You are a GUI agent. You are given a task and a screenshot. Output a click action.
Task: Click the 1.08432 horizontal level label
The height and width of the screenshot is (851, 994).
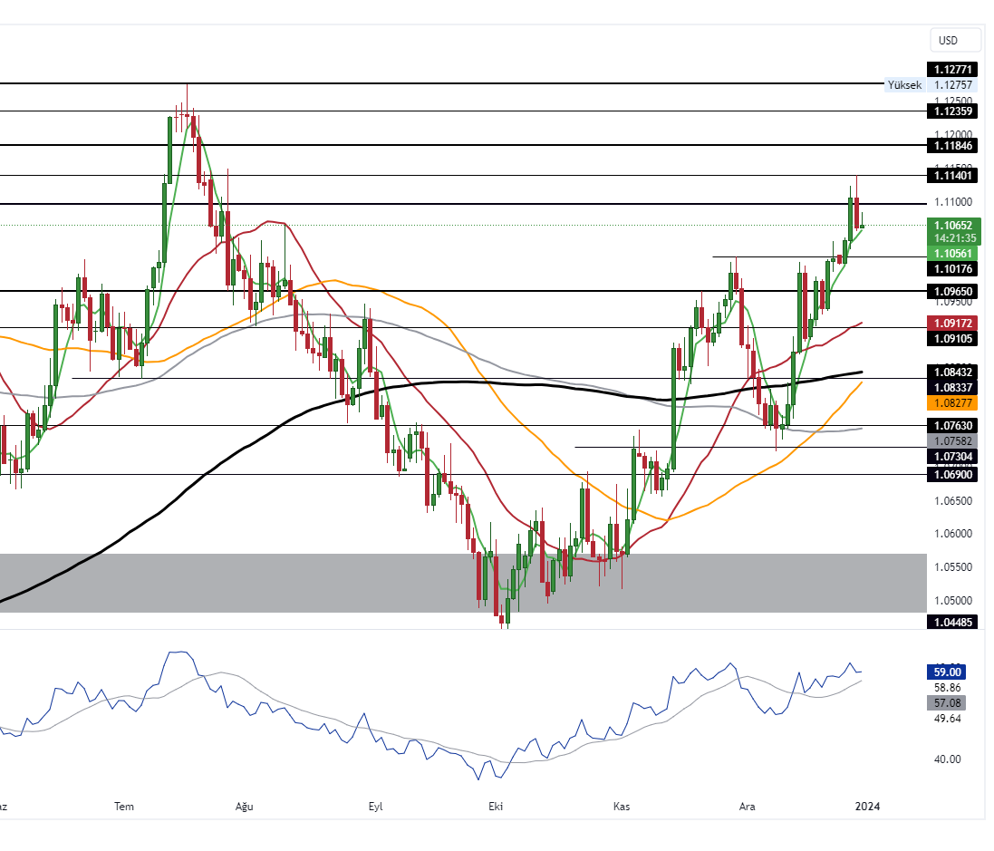coord(951,372)
